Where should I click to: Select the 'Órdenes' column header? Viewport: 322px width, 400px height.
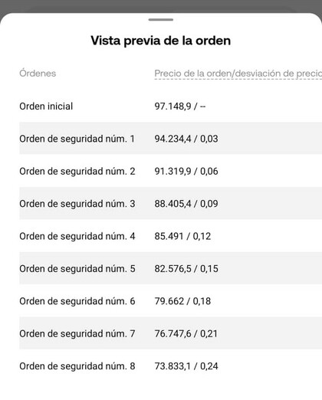(x=38, y=74)
